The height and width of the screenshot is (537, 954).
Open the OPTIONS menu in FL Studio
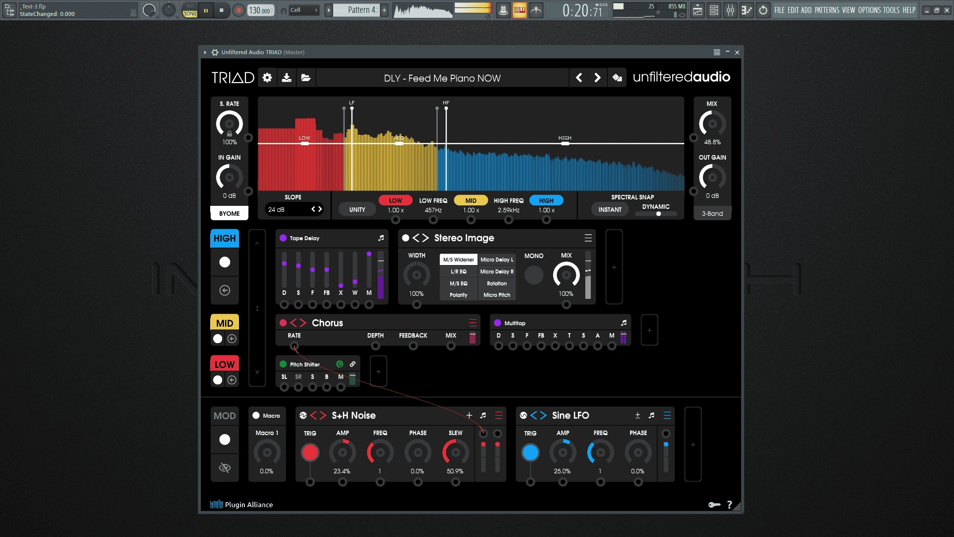tap(869, 10)
